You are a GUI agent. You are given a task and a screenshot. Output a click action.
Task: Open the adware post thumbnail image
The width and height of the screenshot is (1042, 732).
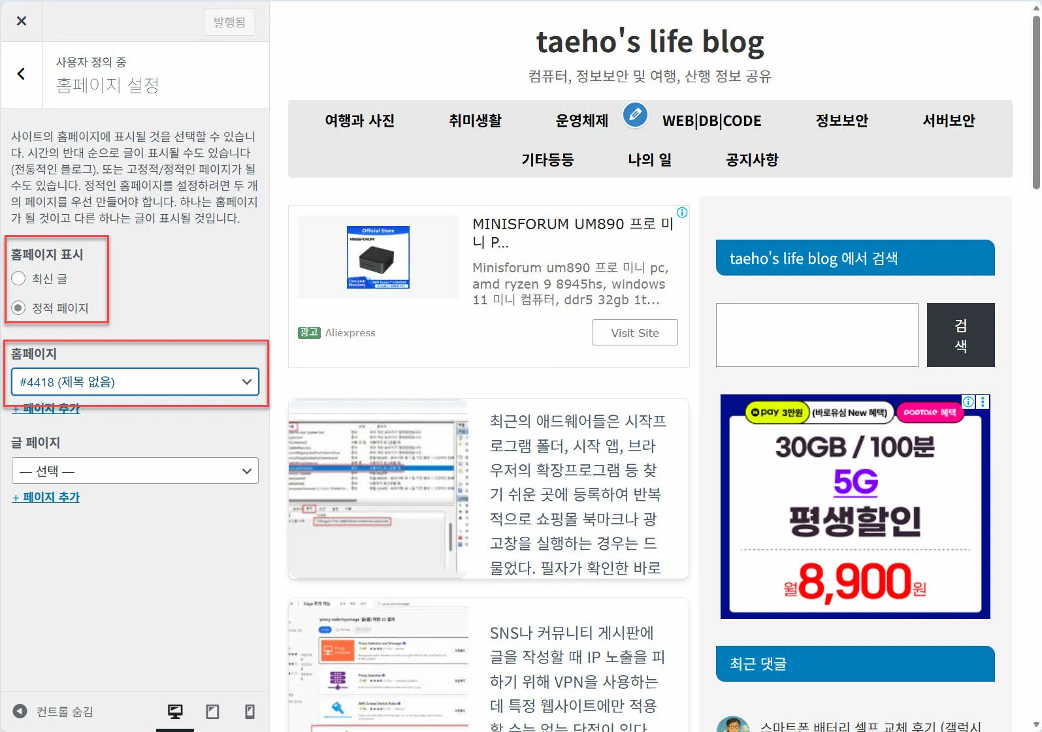(379, 488)
